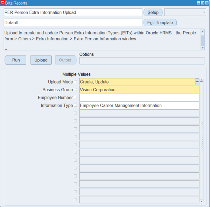Click the Upload button
Image resolution: width=210 pixels, height=207 pixels.
[41, 60]
